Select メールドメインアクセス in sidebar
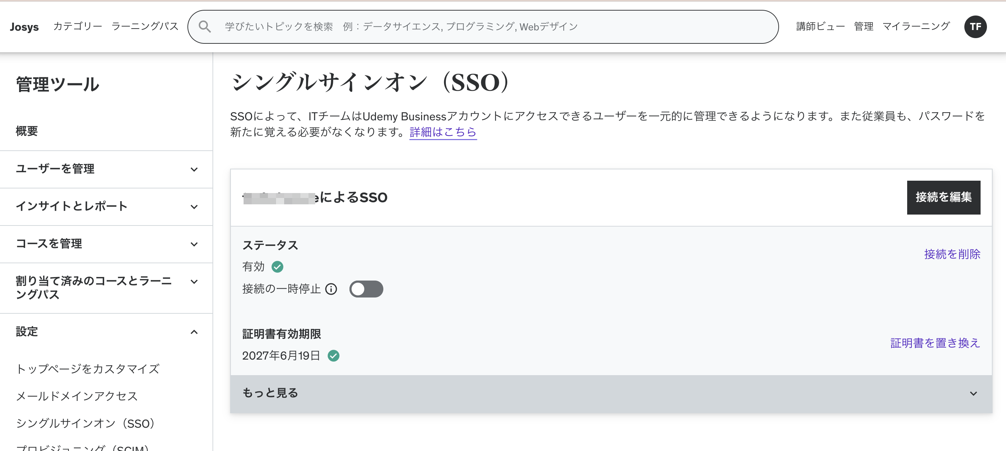Screen dimensions: 1006x451 click(x=77, y=396)
